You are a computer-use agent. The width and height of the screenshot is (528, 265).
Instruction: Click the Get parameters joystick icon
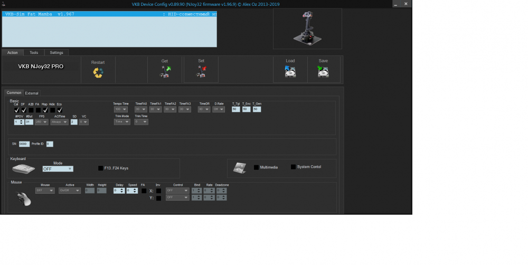click(165, 72)
